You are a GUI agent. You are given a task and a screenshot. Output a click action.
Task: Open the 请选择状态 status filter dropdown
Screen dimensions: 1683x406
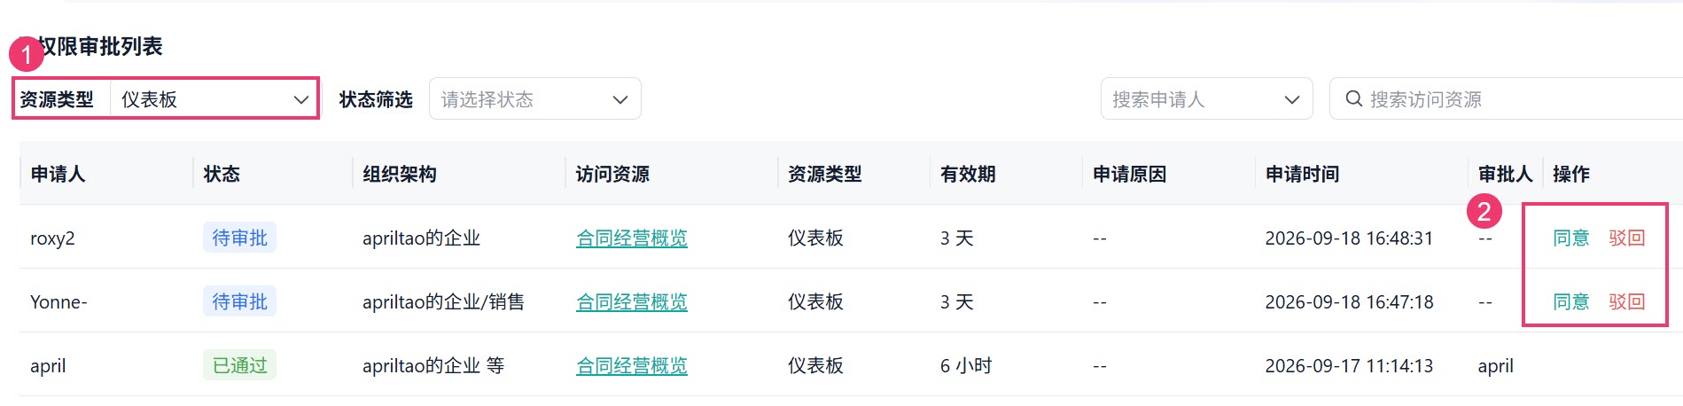pyautogui.click(x=534, y=99)
